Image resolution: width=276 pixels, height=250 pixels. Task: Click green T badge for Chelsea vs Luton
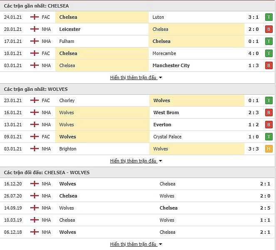(269, 17)
